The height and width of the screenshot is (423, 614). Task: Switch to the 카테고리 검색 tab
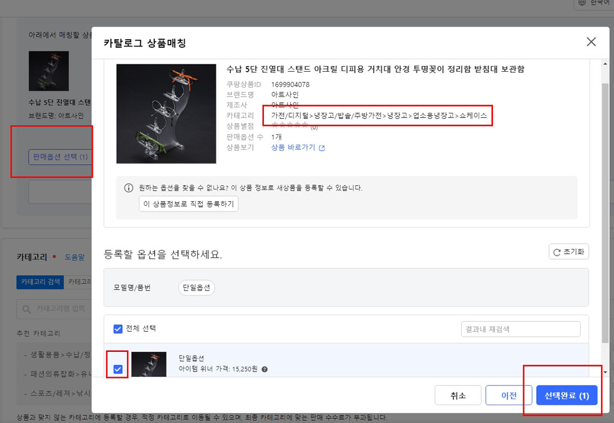coord(40,282)
